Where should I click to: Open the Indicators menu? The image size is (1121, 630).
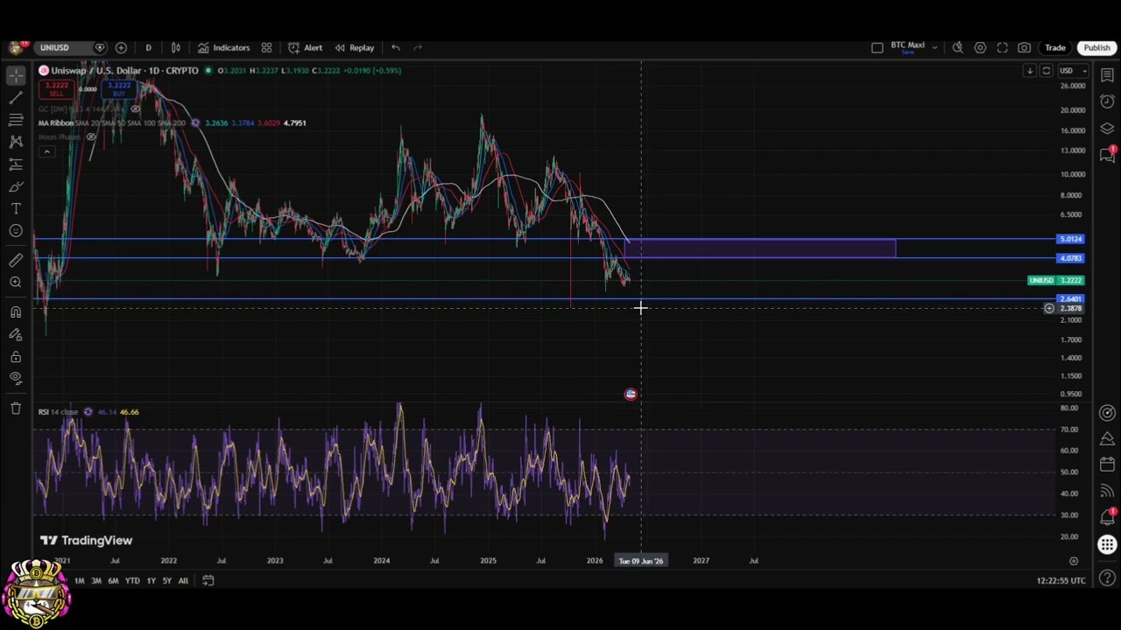pos(223,47)
